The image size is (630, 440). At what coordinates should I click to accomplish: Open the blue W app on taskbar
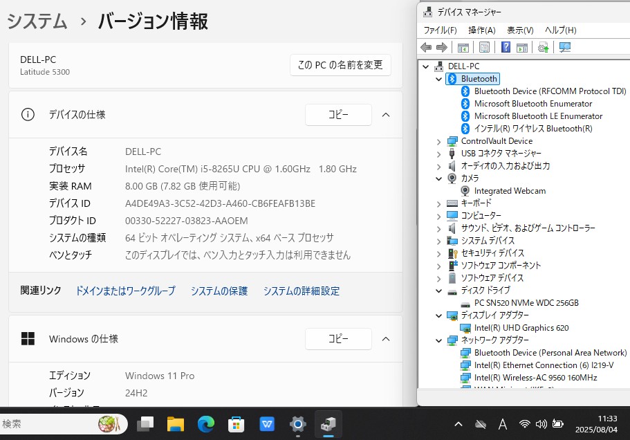click(x=267, y=424)
